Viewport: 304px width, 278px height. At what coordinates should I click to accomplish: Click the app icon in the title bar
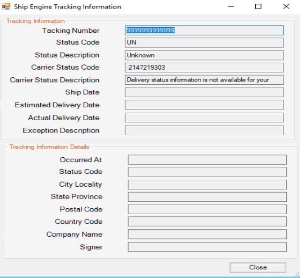6,6
